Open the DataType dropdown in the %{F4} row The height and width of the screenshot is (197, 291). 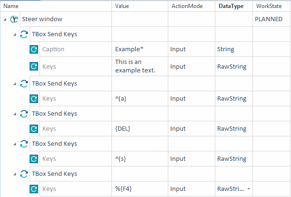coord(249,189)
